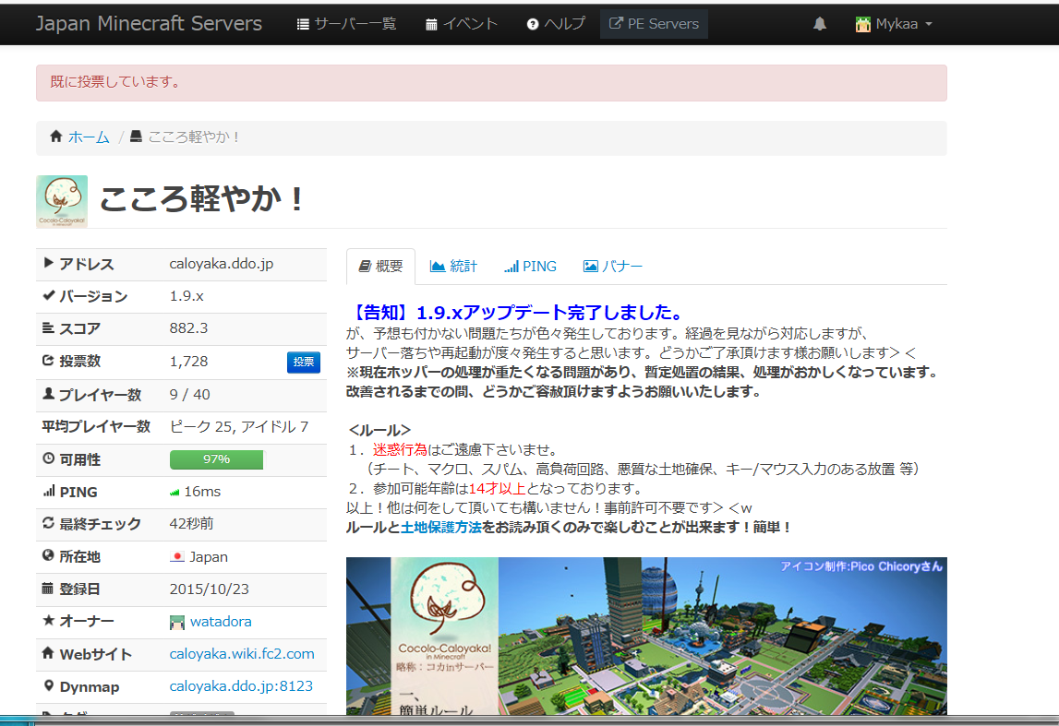The image size is (1059, 726).
Task: Click the 既に投票しています alert message
Action: [491, 83]
